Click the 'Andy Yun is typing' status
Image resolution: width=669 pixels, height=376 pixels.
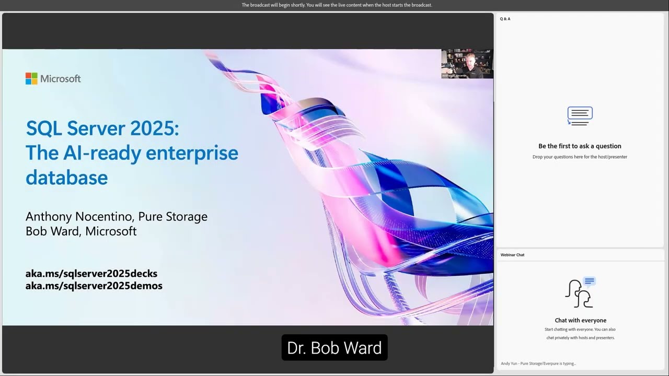[538, 363]
